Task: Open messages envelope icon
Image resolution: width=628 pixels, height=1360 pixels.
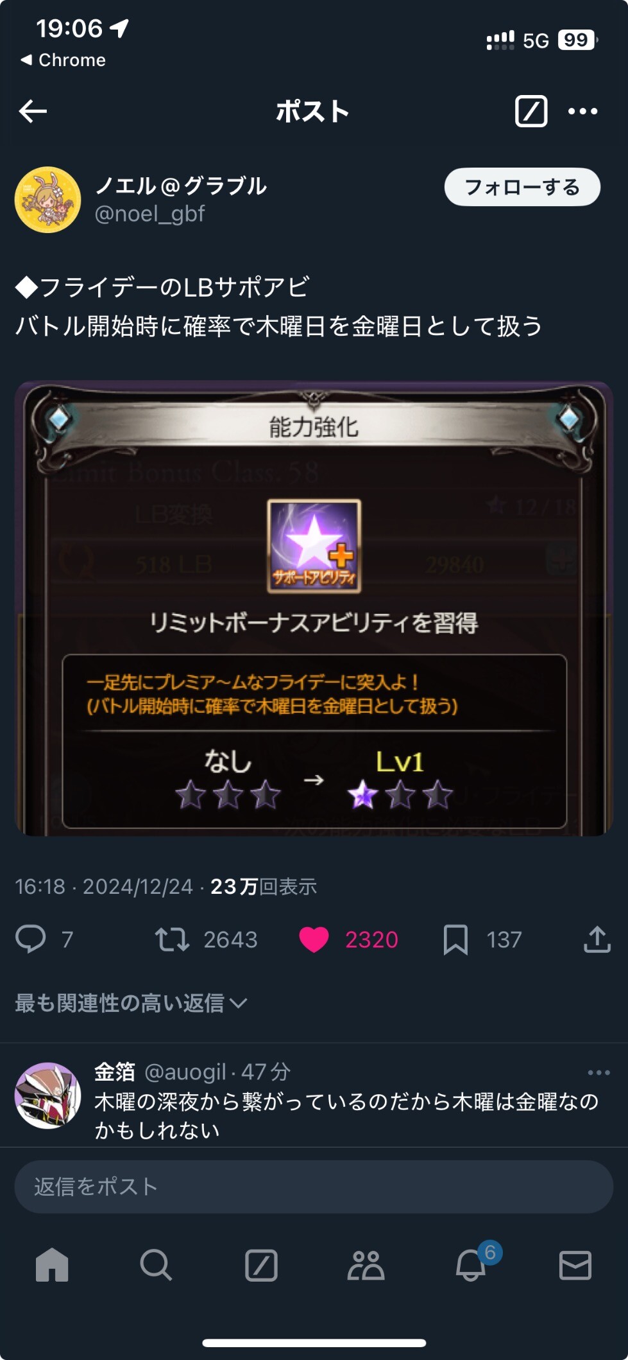Action: coord(575,1265)
